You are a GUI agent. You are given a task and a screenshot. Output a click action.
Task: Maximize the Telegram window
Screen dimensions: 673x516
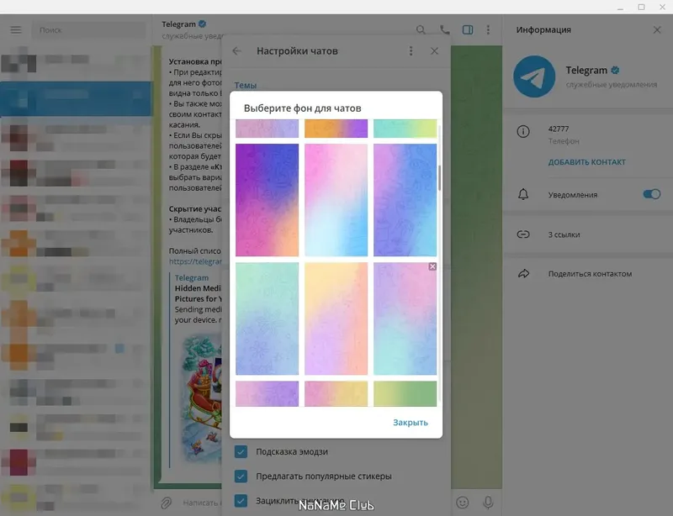(641, 8)
